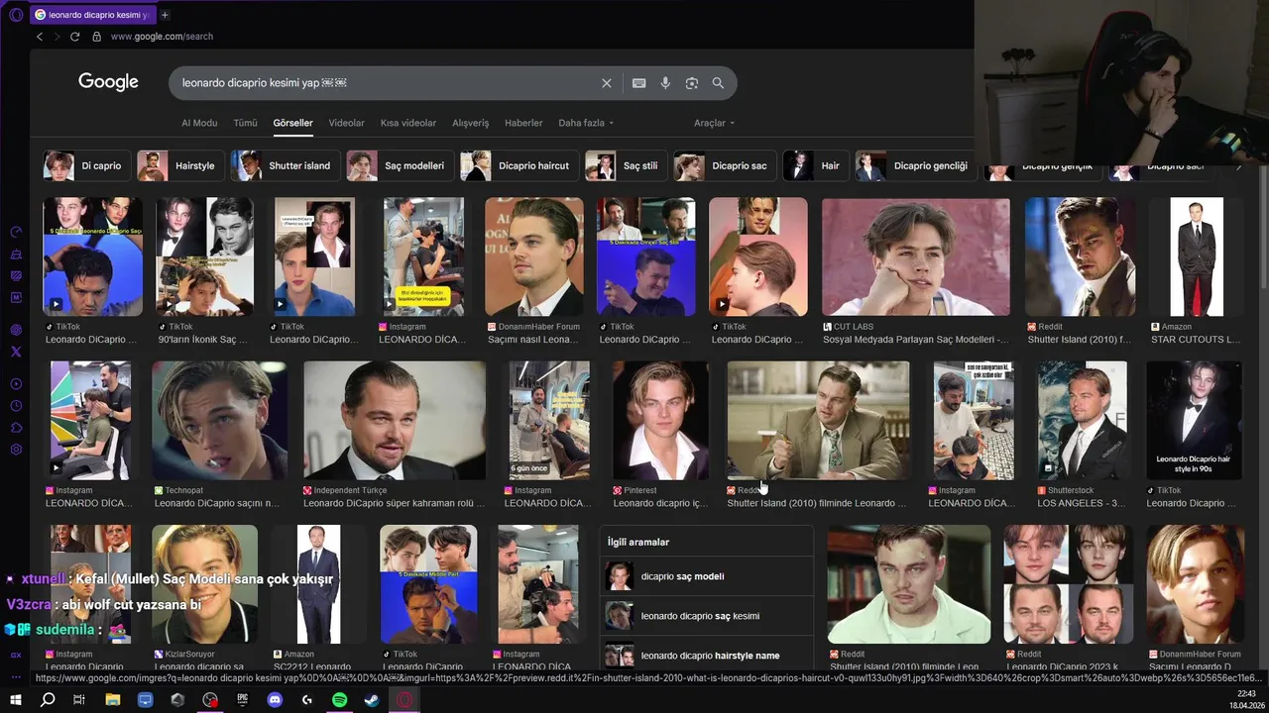This screenshot has height=713, width=1269.
Task: Open Task View from the taskbar
Action: point(79,700)
